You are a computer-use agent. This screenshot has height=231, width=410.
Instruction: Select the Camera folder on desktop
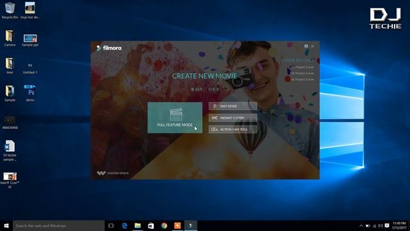(10, 38)
